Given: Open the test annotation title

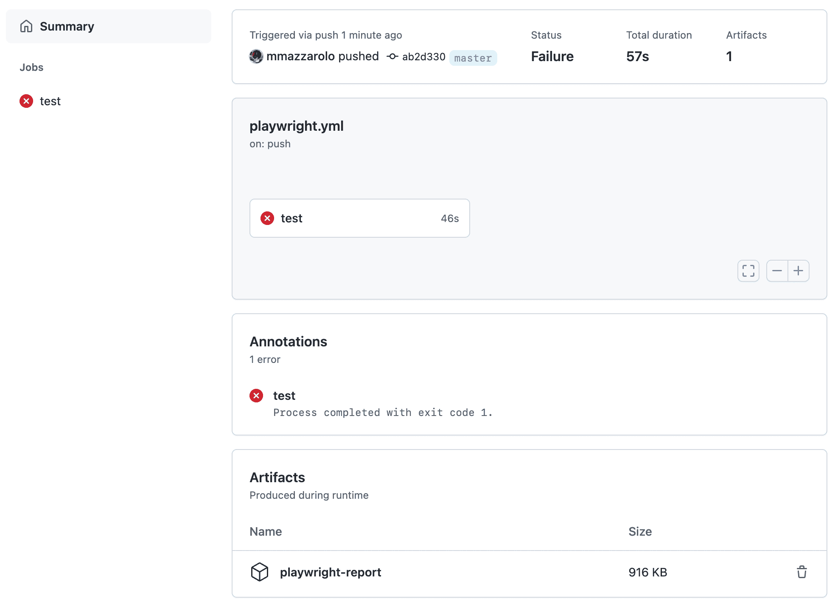Looking at the screenshot, I should (284, 396).
